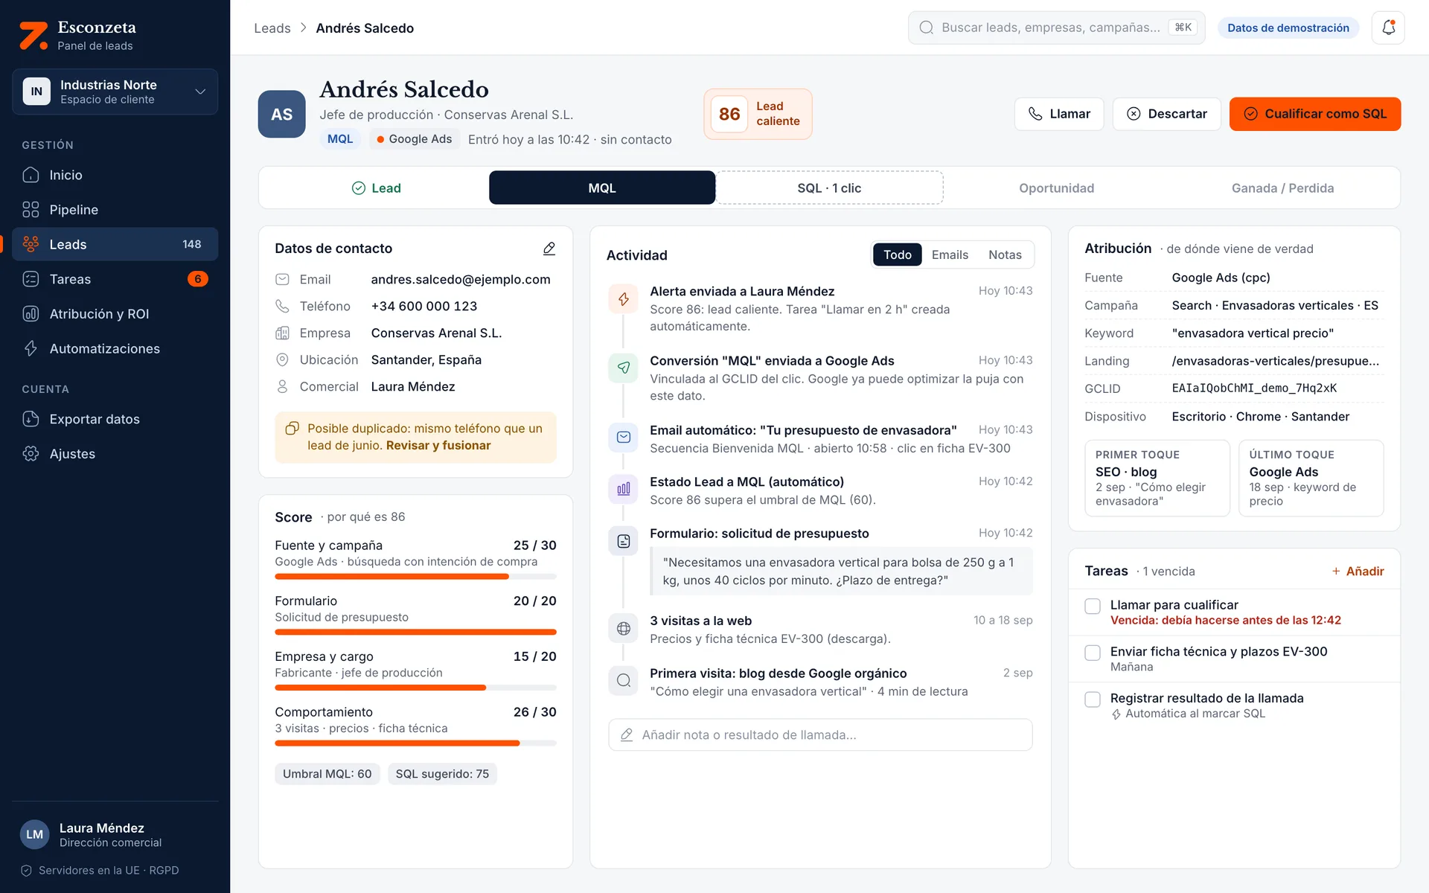
Task: Click the phone icon next to Teléfono
Action: point(282,306)
